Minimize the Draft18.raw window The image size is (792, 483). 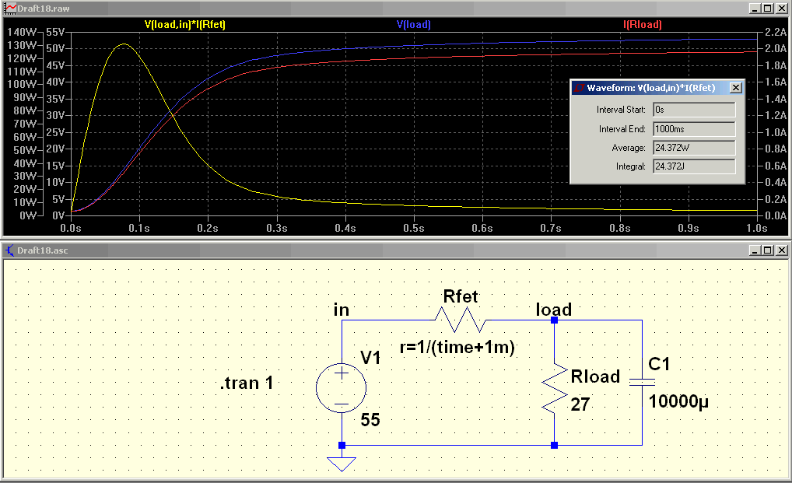755,9
